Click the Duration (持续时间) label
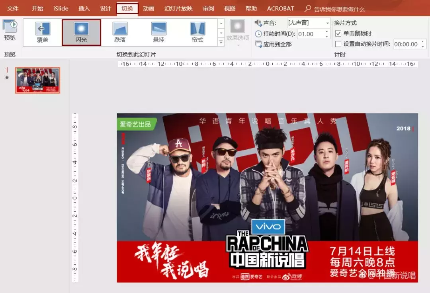 (279, 34)
